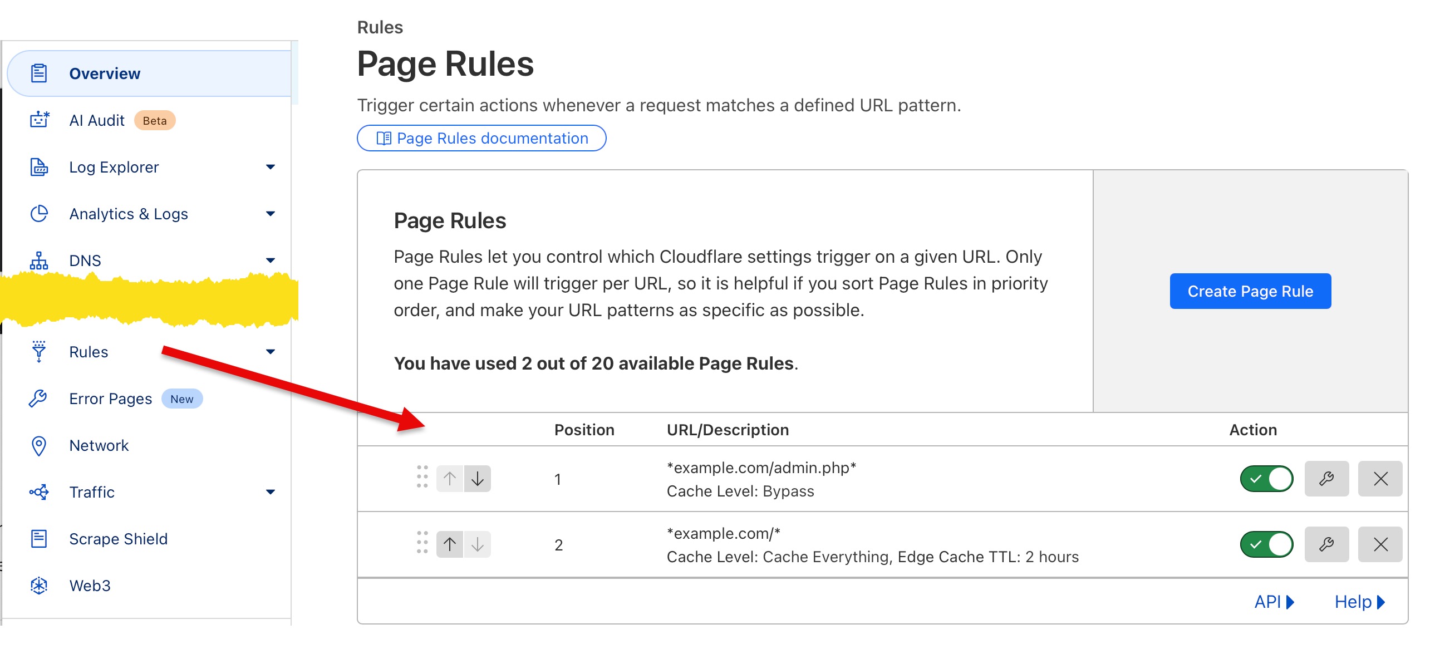Open the DNS sidebar section

coord(85,260)
